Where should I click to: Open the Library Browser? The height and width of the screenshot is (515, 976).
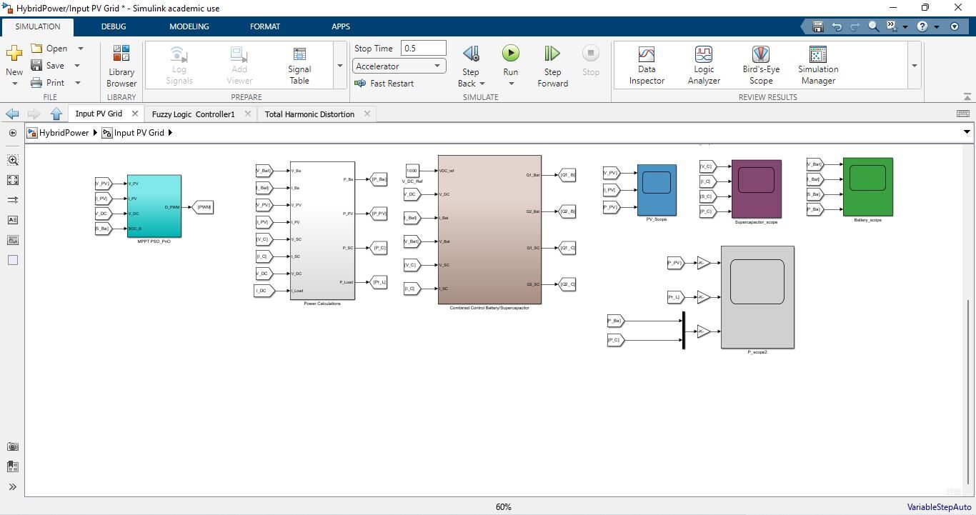pyautogui.click(x=121, y=66)
